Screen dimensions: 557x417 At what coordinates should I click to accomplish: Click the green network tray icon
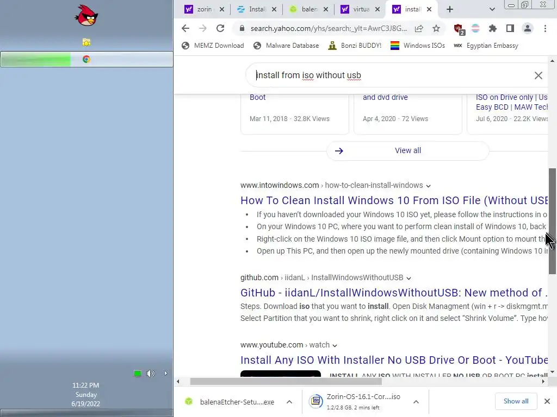coord(138,373)
